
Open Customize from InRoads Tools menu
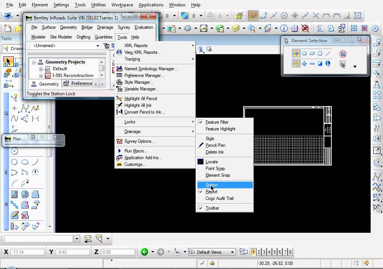[x=155, y=164]
